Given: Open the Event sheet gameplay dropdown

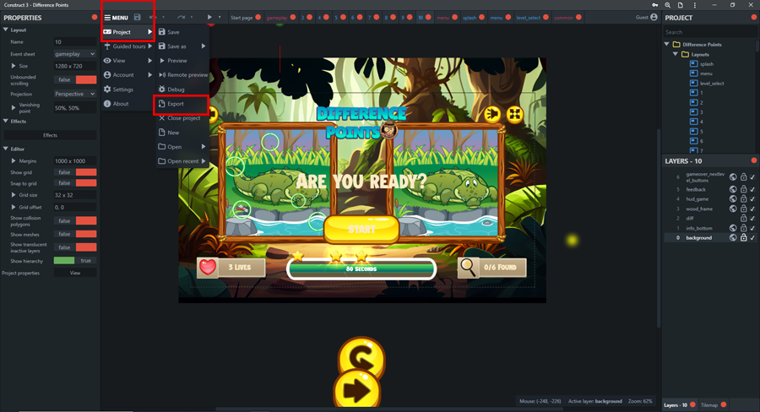Looking at the screenshot, I should pos(75,54).
